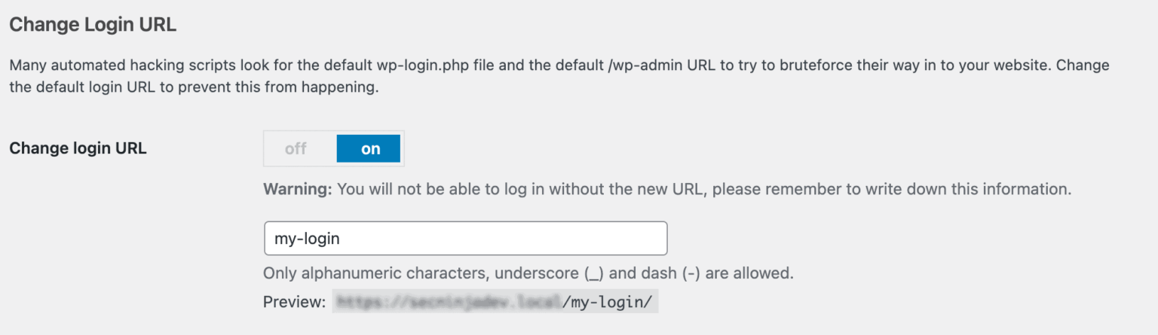The width and height of the screenshot is (1158, 335).
Task: Select the blue "on" toggle option
Action: pos(369,148)
